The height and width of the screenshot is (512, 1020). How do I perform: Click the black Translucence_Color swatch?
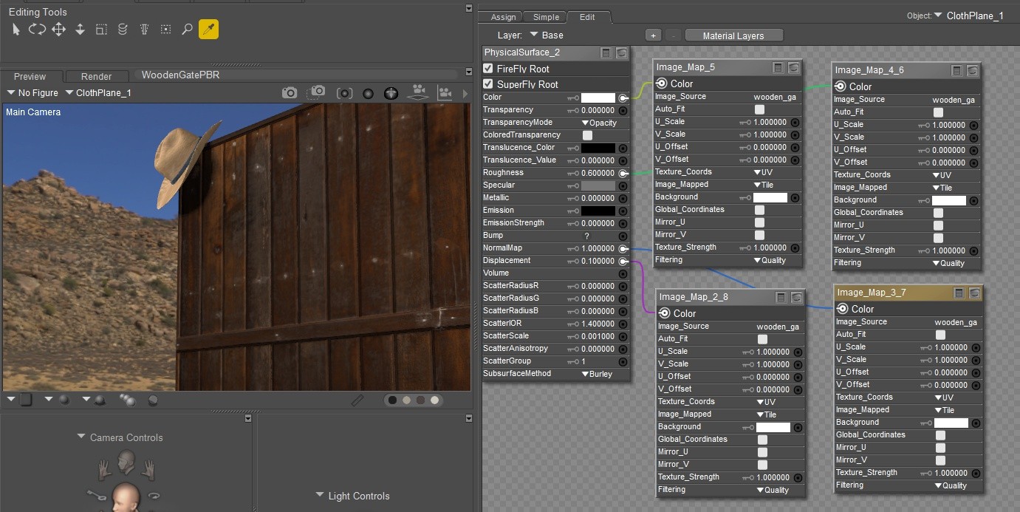tap(598, 148)
